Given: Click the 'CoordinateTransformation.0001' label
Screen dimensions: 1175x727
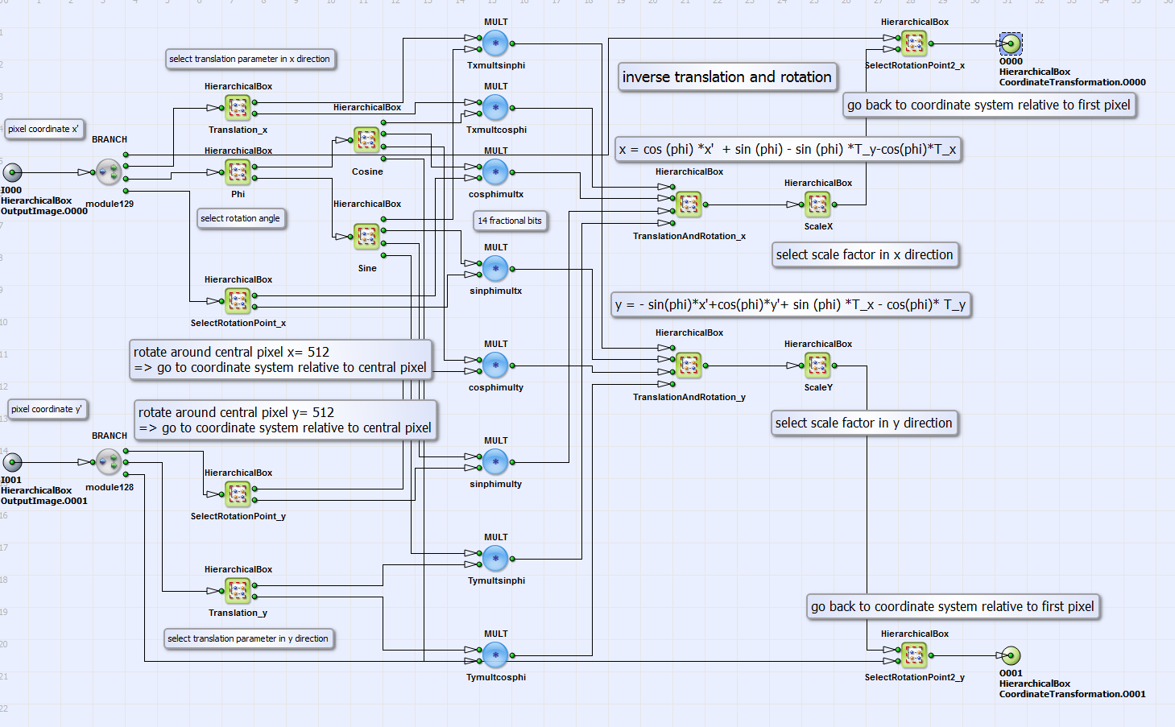Looking at the screenshot, I should click(x=1073, y=694).
